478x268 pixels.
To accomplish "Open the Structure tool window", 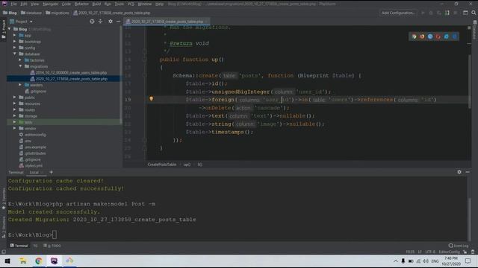I will (4, 227).
